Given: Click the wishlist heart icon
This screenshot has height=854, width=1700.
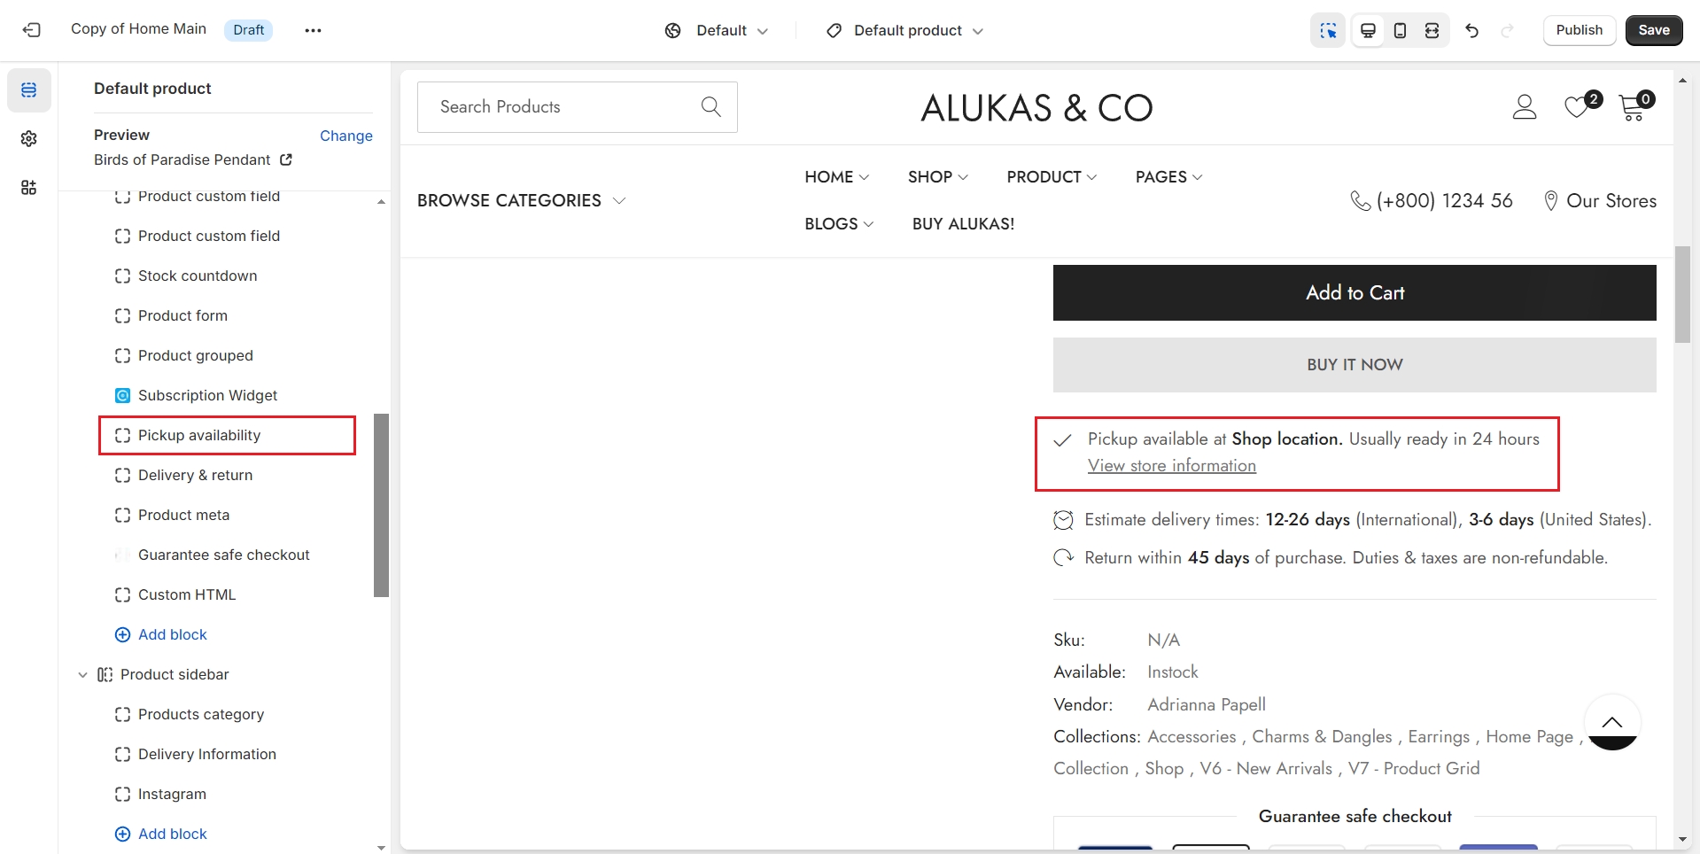Looking at the screenshot, I should (x=1577, y=107).
